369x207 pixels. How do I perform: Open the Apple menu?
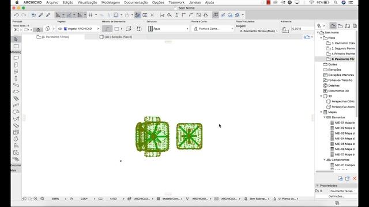[x=17, y=2]
